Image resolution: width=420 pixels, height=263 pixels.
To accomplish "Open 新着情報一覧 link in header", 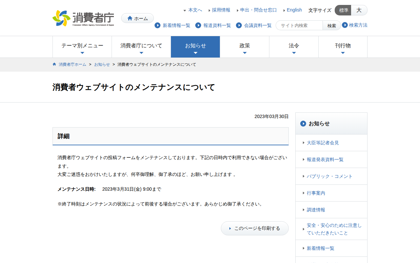I will point(177,25).
